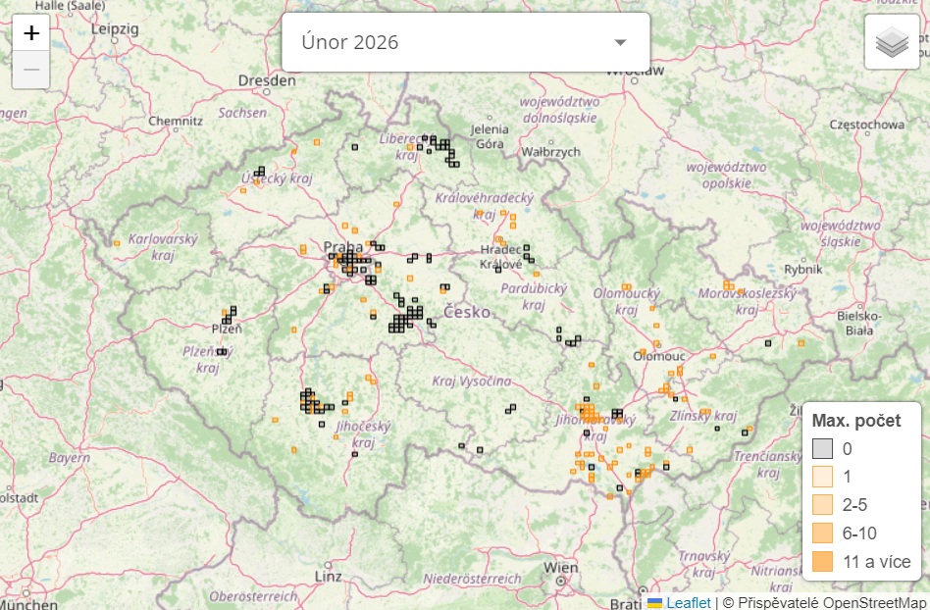
Task: Zoom out of the map
Action: coord(31,70)
